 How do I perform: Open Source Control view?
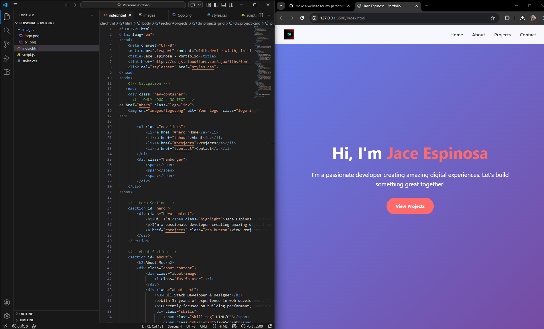click(x=7, y=44)
